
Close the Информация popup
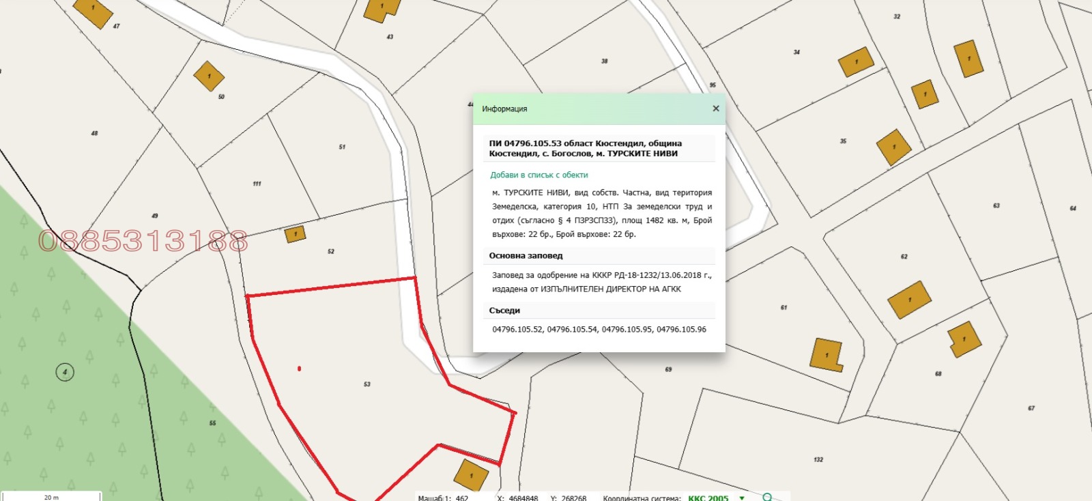pyautogui.click(x=715, y=109)
